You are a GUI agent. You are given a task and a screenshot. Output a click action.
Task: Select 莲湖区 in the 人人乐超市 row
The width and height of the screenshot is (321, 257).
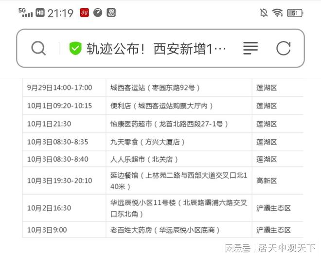point(278,159)
